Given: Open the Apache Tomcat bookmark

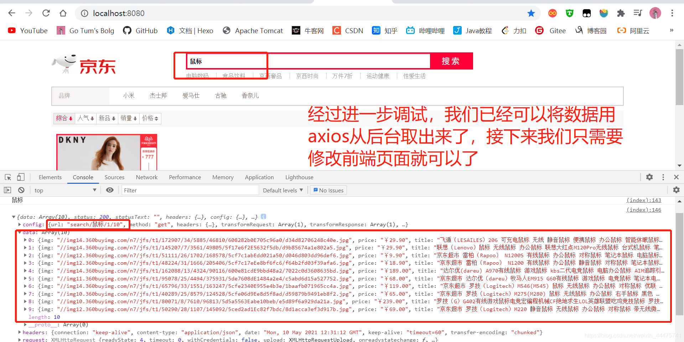Looking at the screenshot, I should click(253, 31).
